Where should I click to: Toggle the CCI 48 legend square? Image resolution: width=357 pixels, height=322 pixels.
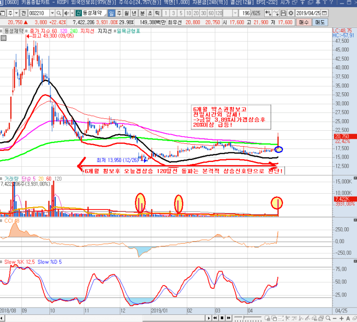(x=1, y=221)
